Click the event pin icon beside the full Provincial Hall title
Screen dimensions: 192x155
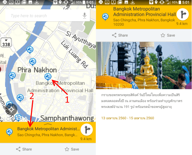click(x=105, y=17)
